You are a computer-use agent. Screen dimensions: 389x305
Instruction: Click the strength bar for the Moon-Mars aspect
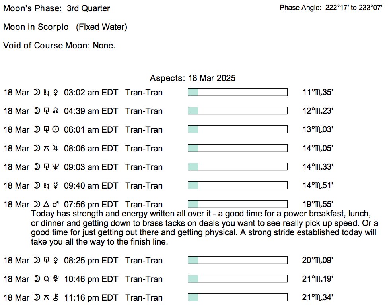click(237, 205)
